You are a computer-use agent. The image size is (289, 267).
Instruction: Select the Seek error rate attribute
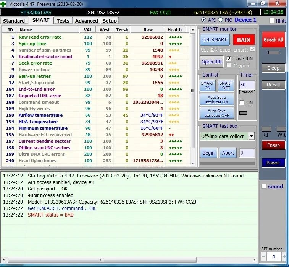[96, 63]
